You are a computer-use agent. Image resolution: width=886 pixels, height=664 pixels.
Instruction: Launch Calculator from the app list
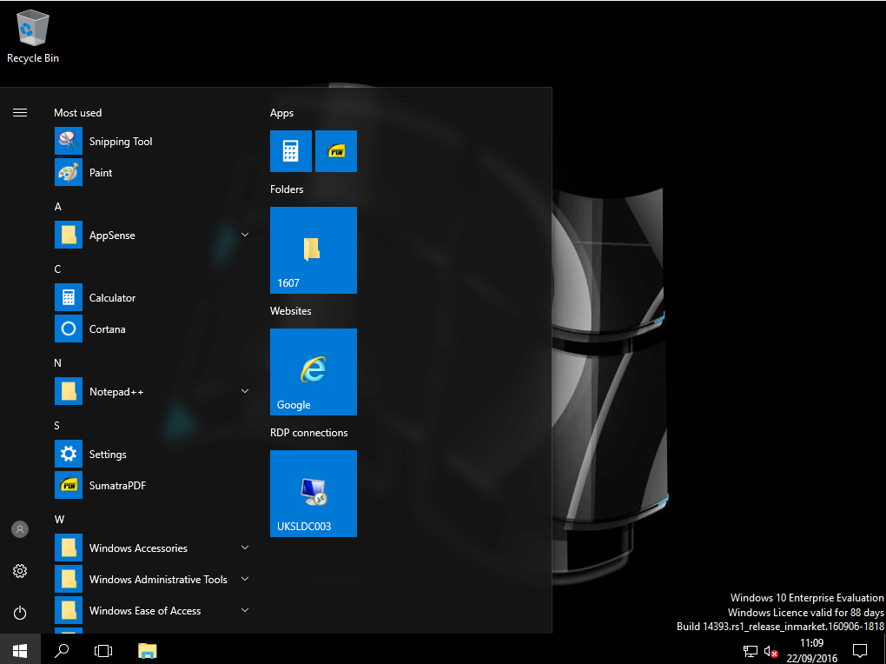(x=153, y=297)
